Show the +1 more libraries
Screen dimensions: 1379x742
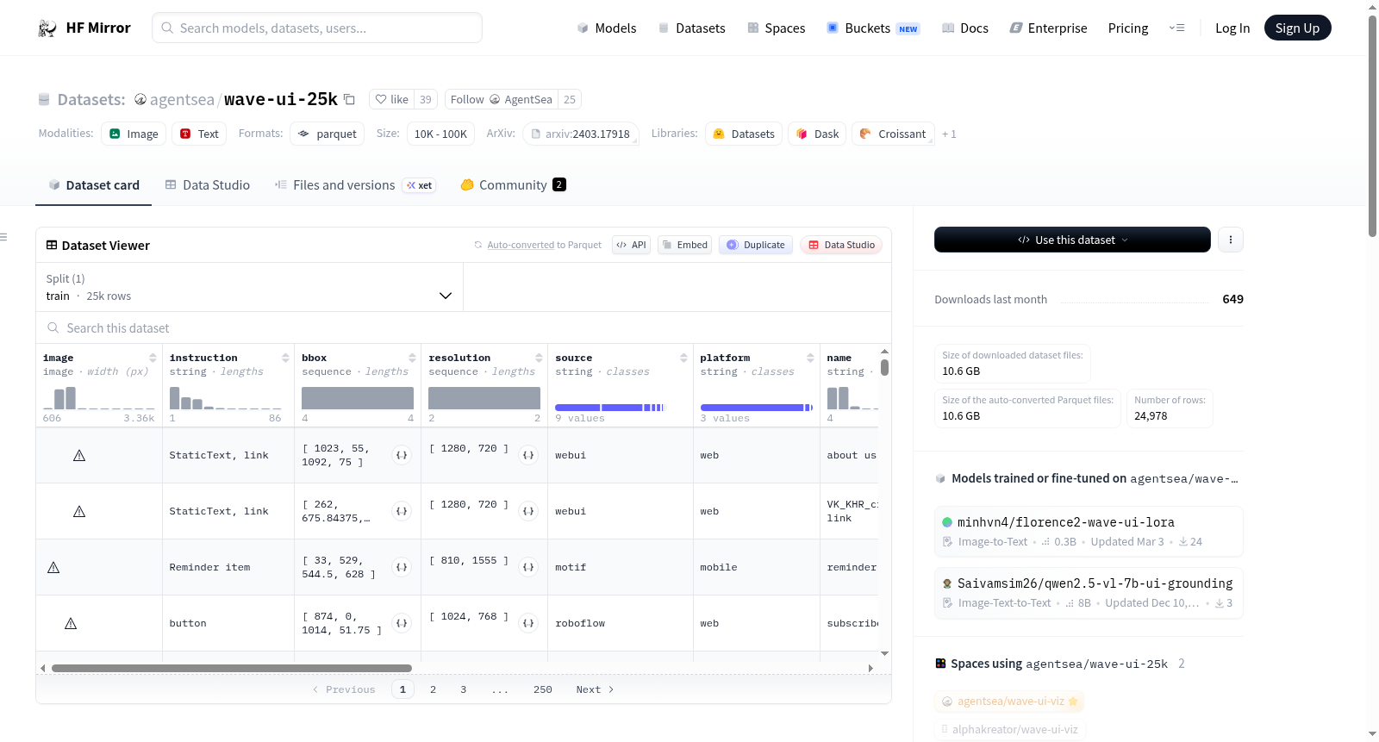tap(949, 134)
